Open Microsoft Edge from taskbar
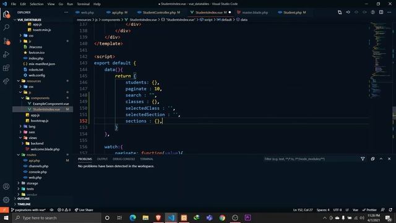Viewport: 396px width, 223px height. pyautogui.click(x=132, y=217)
